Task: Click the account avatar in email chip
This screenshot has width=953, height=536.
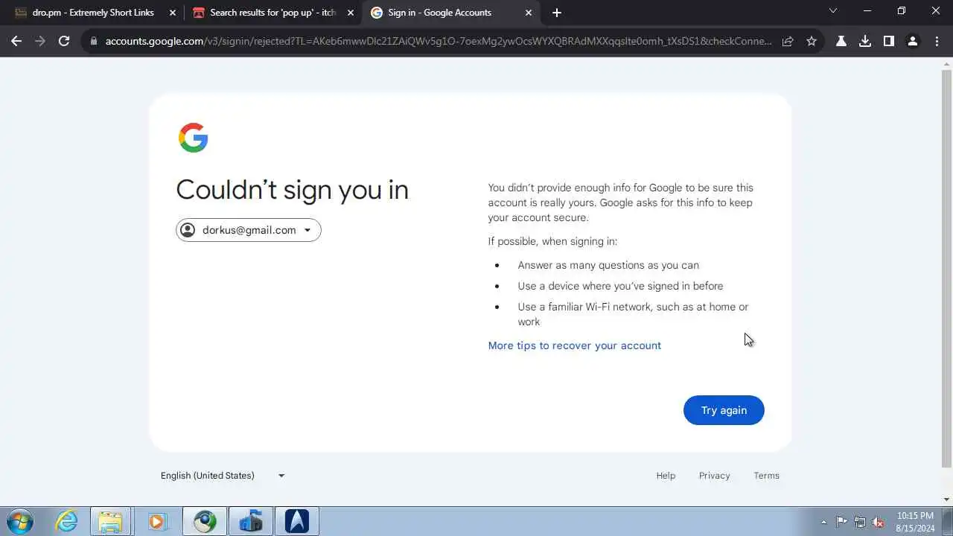Action: [x=188, y=230]
